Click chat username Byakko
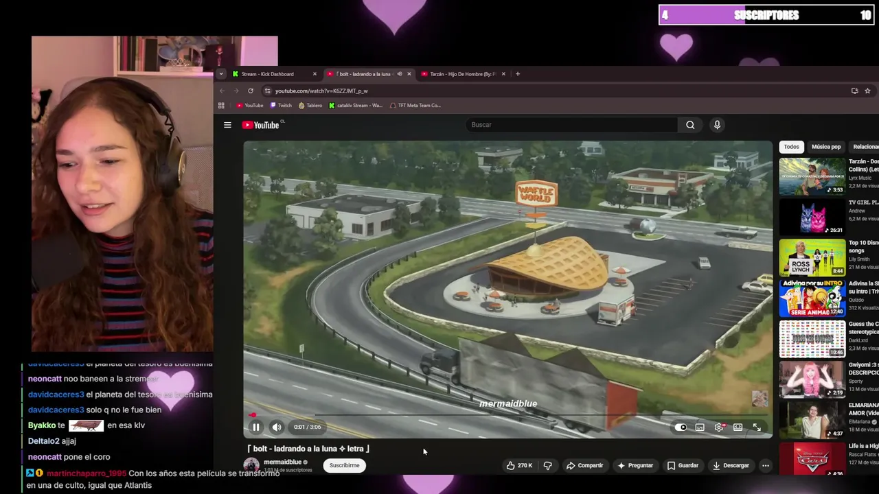 (41, 425)
